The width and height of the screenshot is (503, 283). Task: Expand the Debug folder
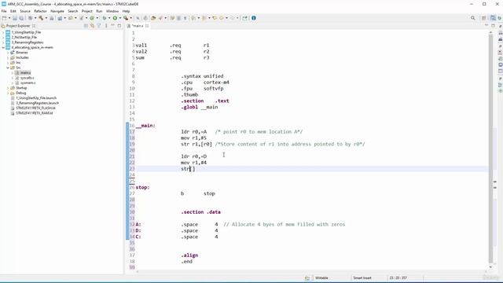(x=8, y=93)
